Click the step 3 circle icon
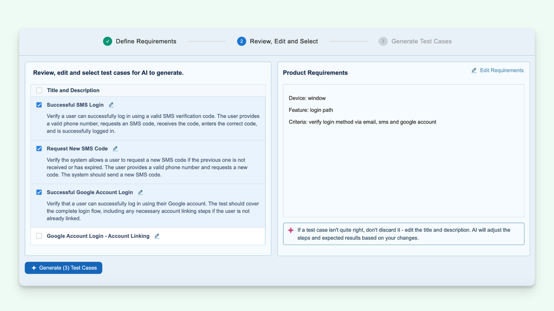 (x=383, y=42)
